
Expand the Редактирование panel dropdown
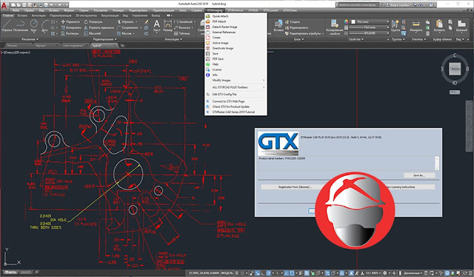104,39
